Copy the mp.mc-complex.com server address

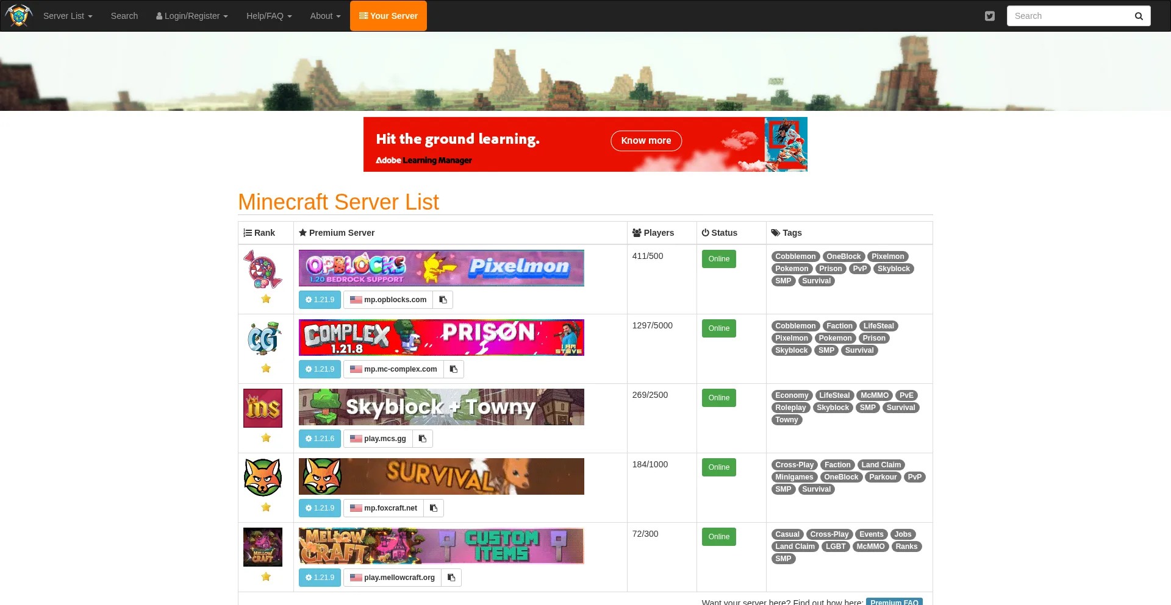pyautogui.click(x=454, y=369)
